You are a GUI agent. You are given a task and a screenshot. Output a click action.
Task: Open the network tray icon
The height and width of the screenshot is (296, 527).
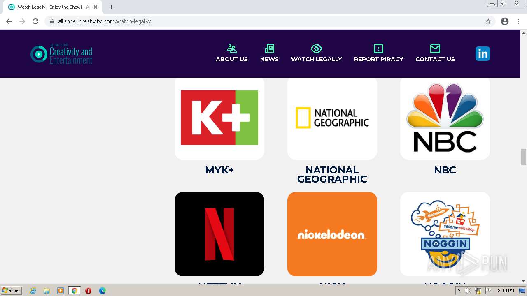click(478, 291)
